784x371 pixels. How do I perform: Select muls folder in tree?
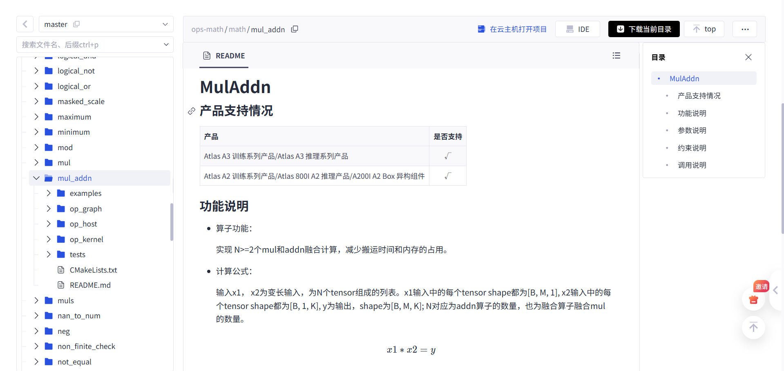(65, 300)
